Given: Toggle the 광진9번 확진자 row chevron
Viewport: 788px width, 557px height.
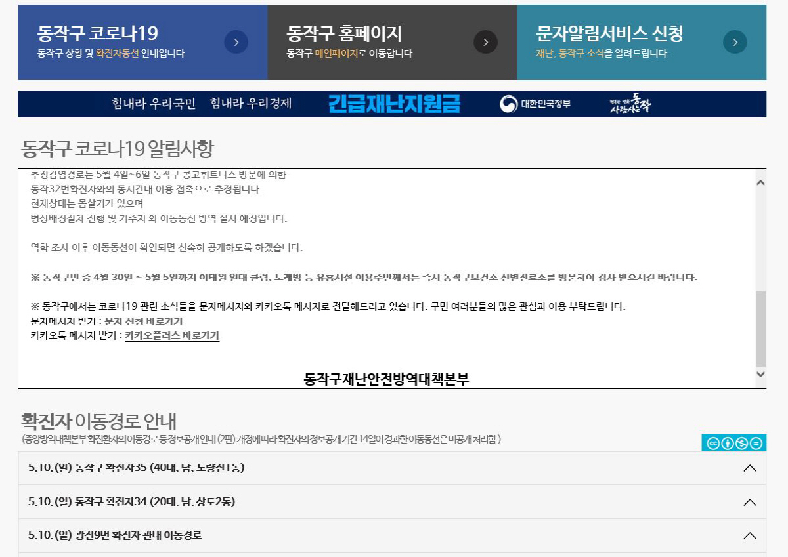Looking at the screenshot, I should pos(749,535).
